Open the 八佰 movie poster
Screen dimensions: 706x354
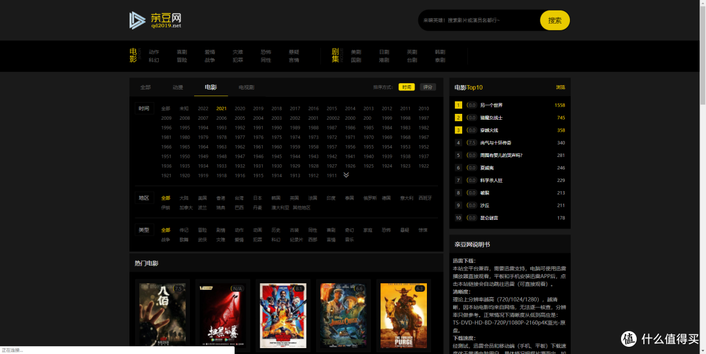162,314
